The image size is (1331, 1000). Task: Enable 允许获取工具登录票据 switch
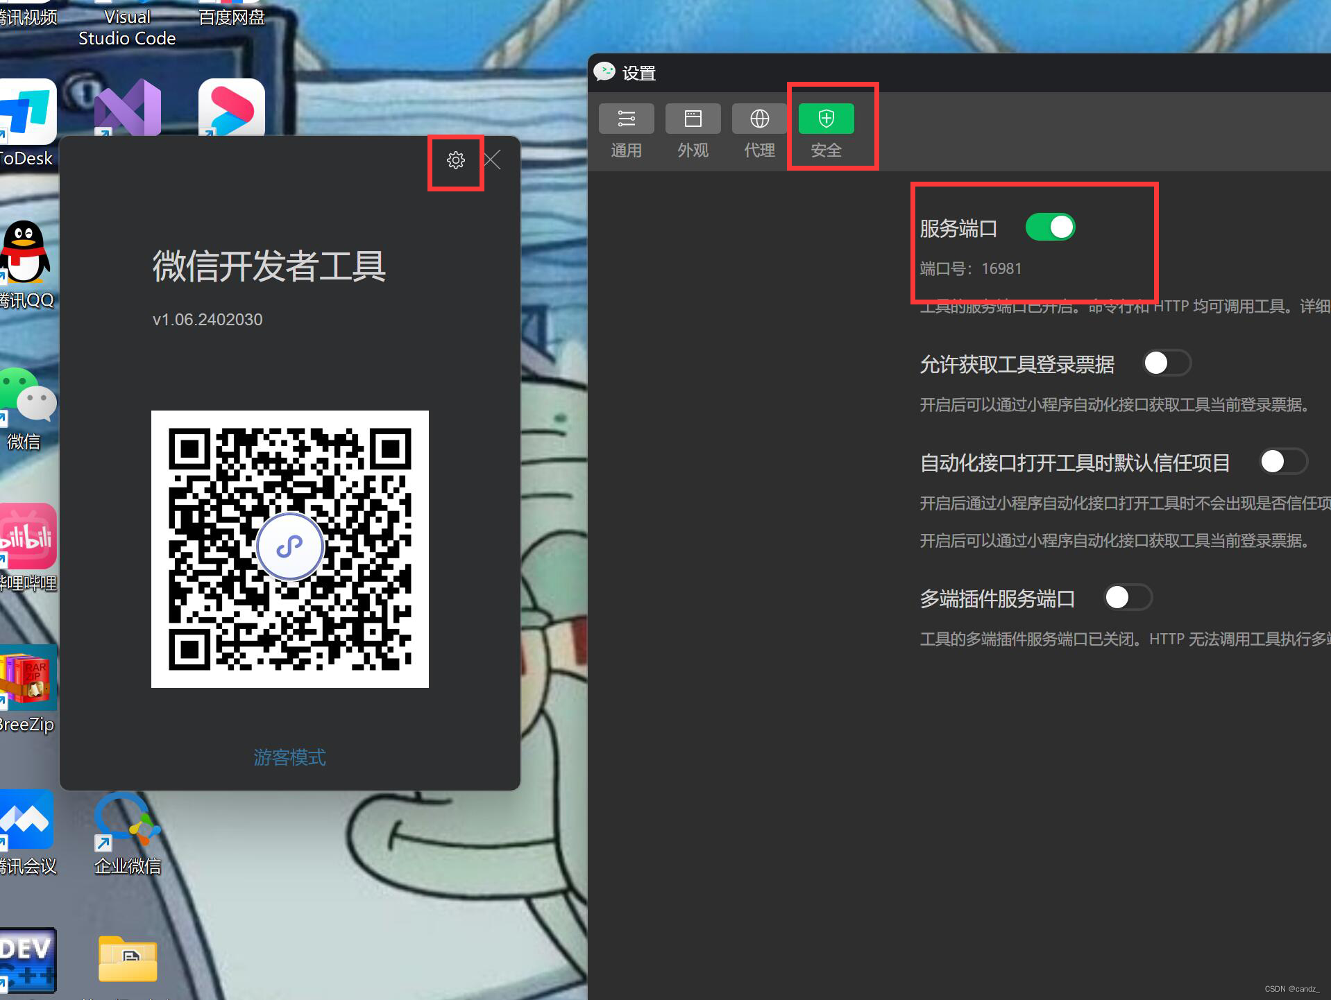(1167, 363)
